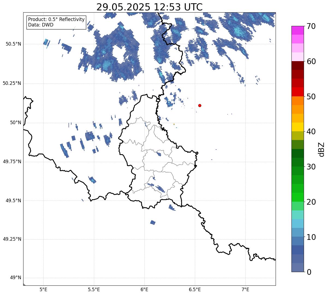Click the 40 tick label on colorbar
The height and width of the screenshot is (295, 328).
311,132
